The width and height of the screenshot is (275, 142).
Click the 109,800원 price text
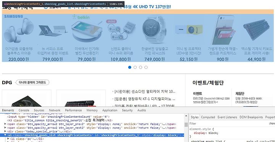(121, 59)
